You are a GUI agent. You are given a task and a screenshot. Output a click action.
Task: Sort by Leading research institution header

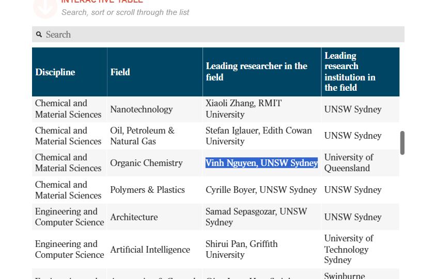point(350,72)
